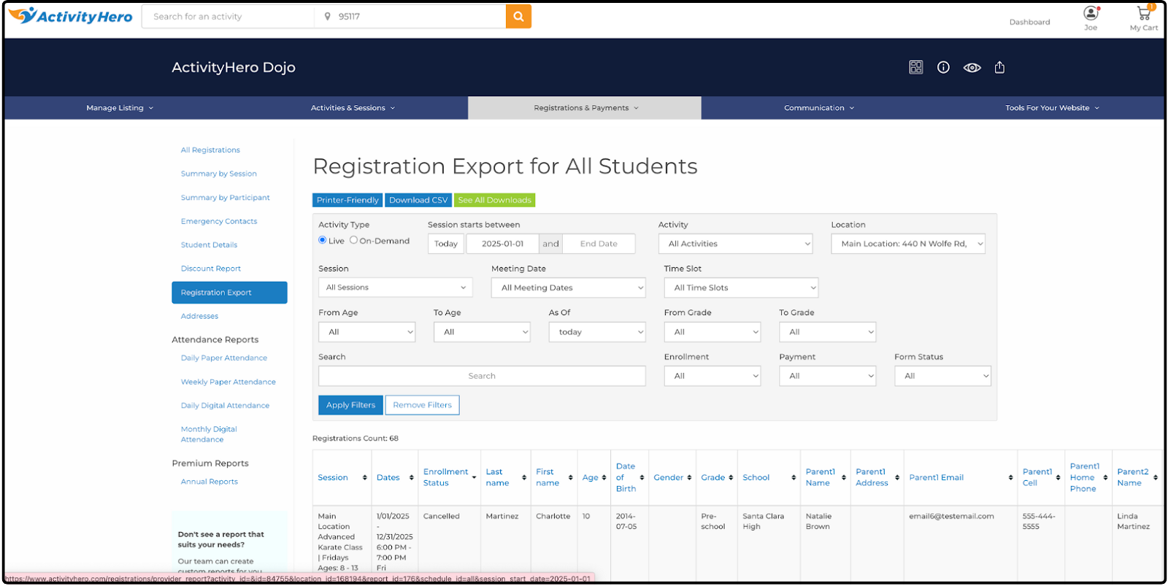Click the session start date 2025-01-01 field
Viewport: 1168px width, 586px height.
point(502,244)
